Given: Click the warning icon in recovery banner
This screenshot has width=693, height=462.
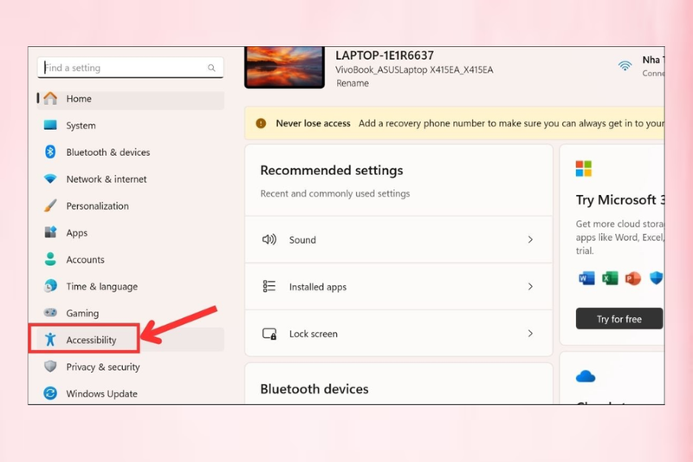Looking at the screenshot, I should [261, 123].
